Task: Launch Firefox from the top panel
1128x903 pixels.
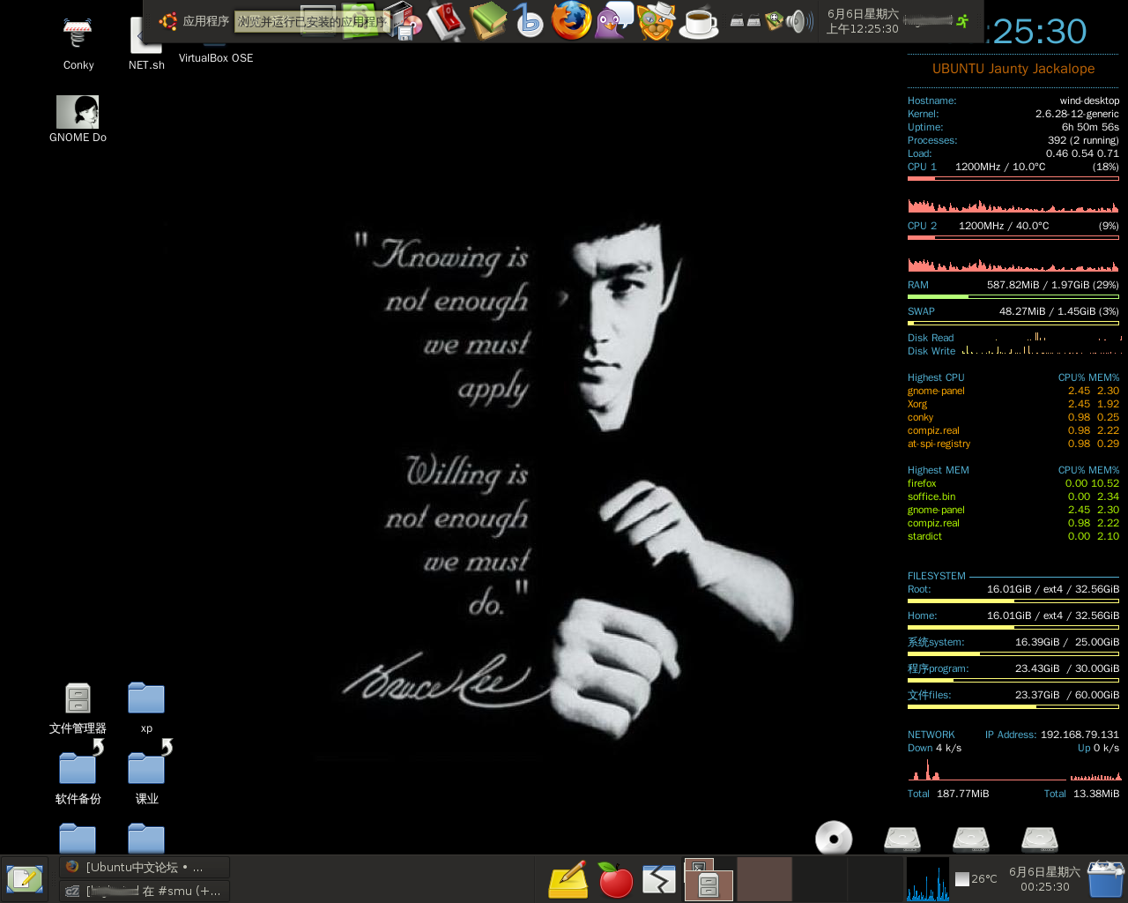Action: coord(571,20)
